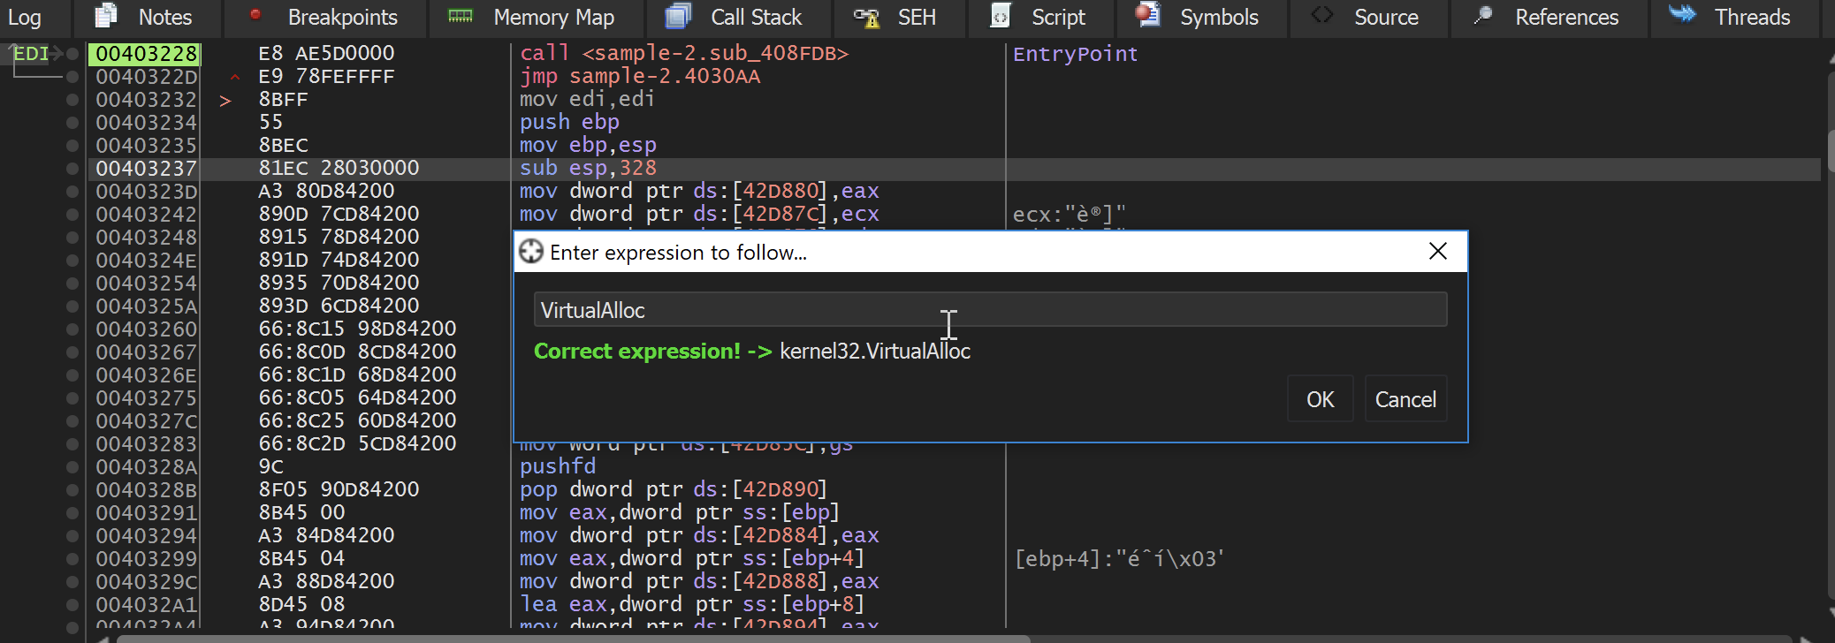Click the vertical scrollbar of disassembly view

(1830, 150)
